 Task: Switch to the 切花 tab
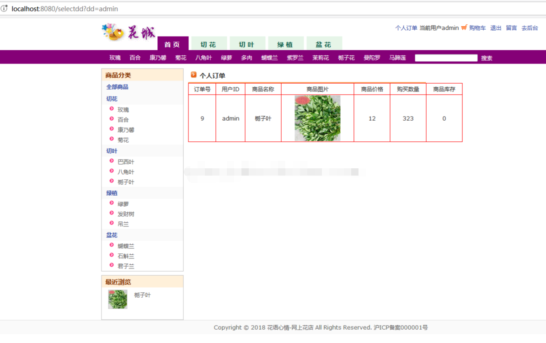[209, 43]
